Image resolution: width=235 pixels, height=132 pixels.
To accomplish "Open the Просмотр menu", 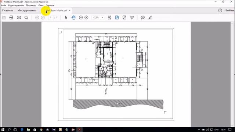I will [x=31, y=5].
